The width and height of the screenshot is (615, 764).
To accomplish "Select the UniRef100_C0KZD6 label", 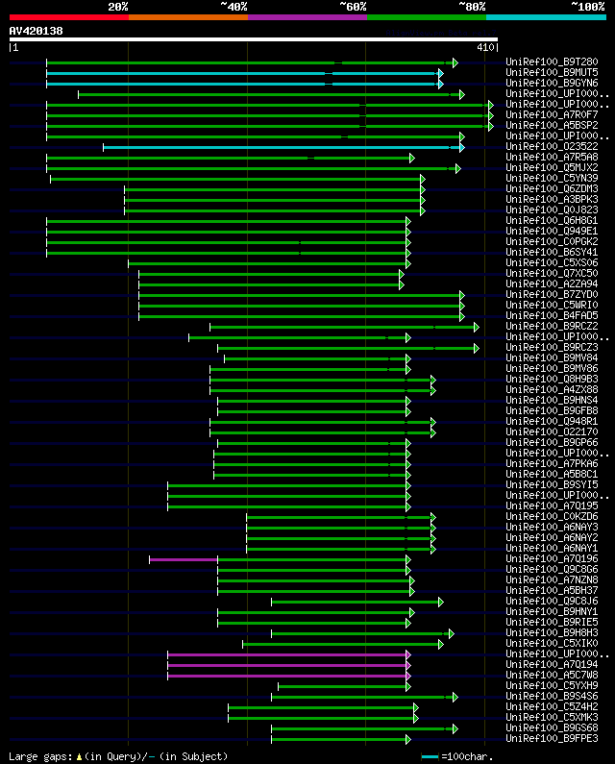I will tap(552, 516).
